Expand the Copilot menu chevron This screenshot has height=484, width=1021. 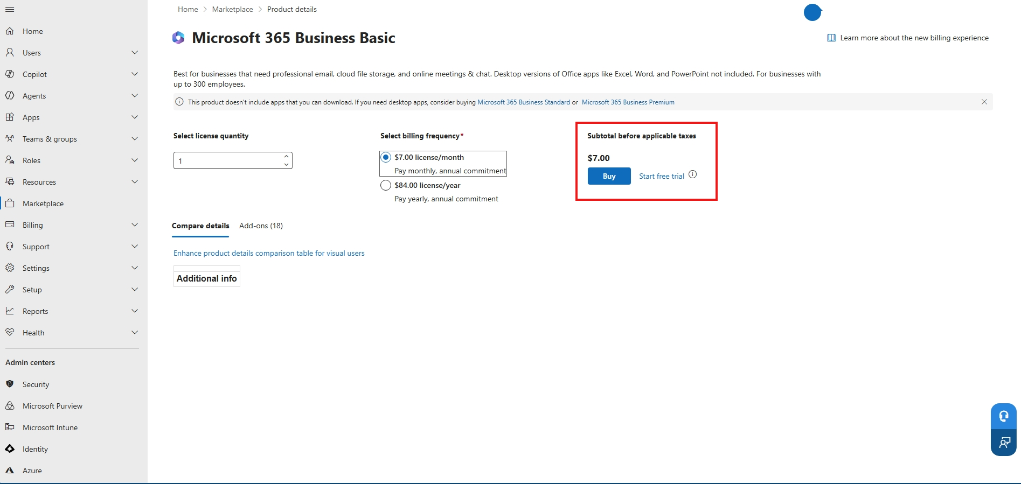tap(135, 74)
